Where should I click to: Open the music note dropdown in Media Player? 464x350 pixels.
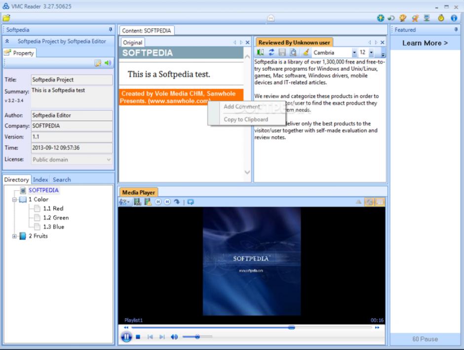(124, 202)
